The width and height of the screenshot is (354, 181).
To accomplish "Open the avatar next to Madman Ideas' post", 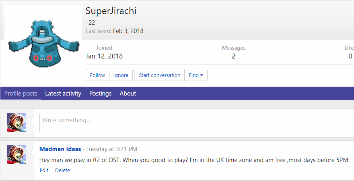I will tap(16, 154).
